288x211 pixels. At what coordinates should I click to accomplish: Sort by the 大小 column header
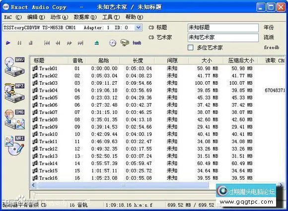point(206,60)
